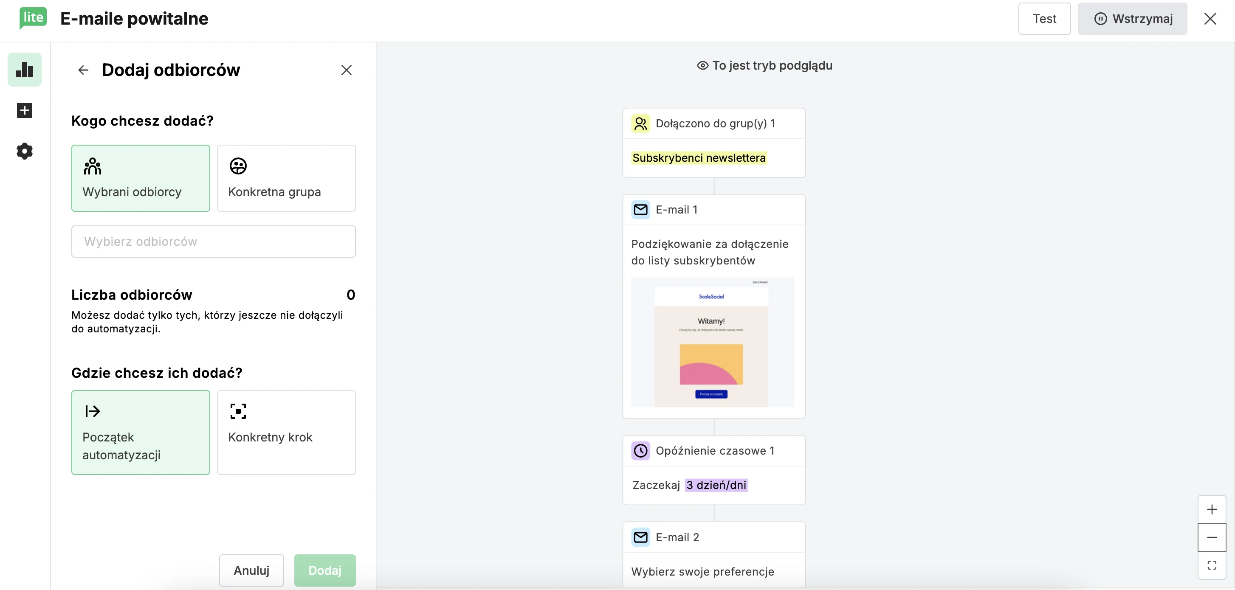Click the plus icon to add automation step
Image resolution: width=1235 pixels, height=590 pixels.
click(24, 110)
